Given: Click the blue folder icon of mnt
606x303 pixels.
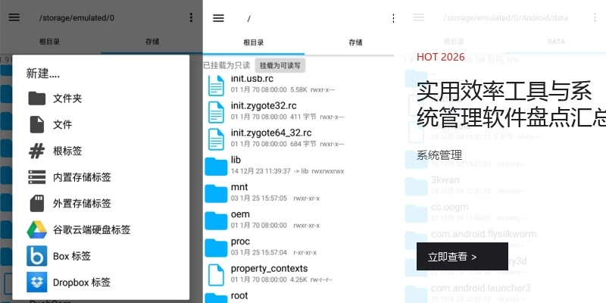Looking at the screenshot, I should (216, 193).
